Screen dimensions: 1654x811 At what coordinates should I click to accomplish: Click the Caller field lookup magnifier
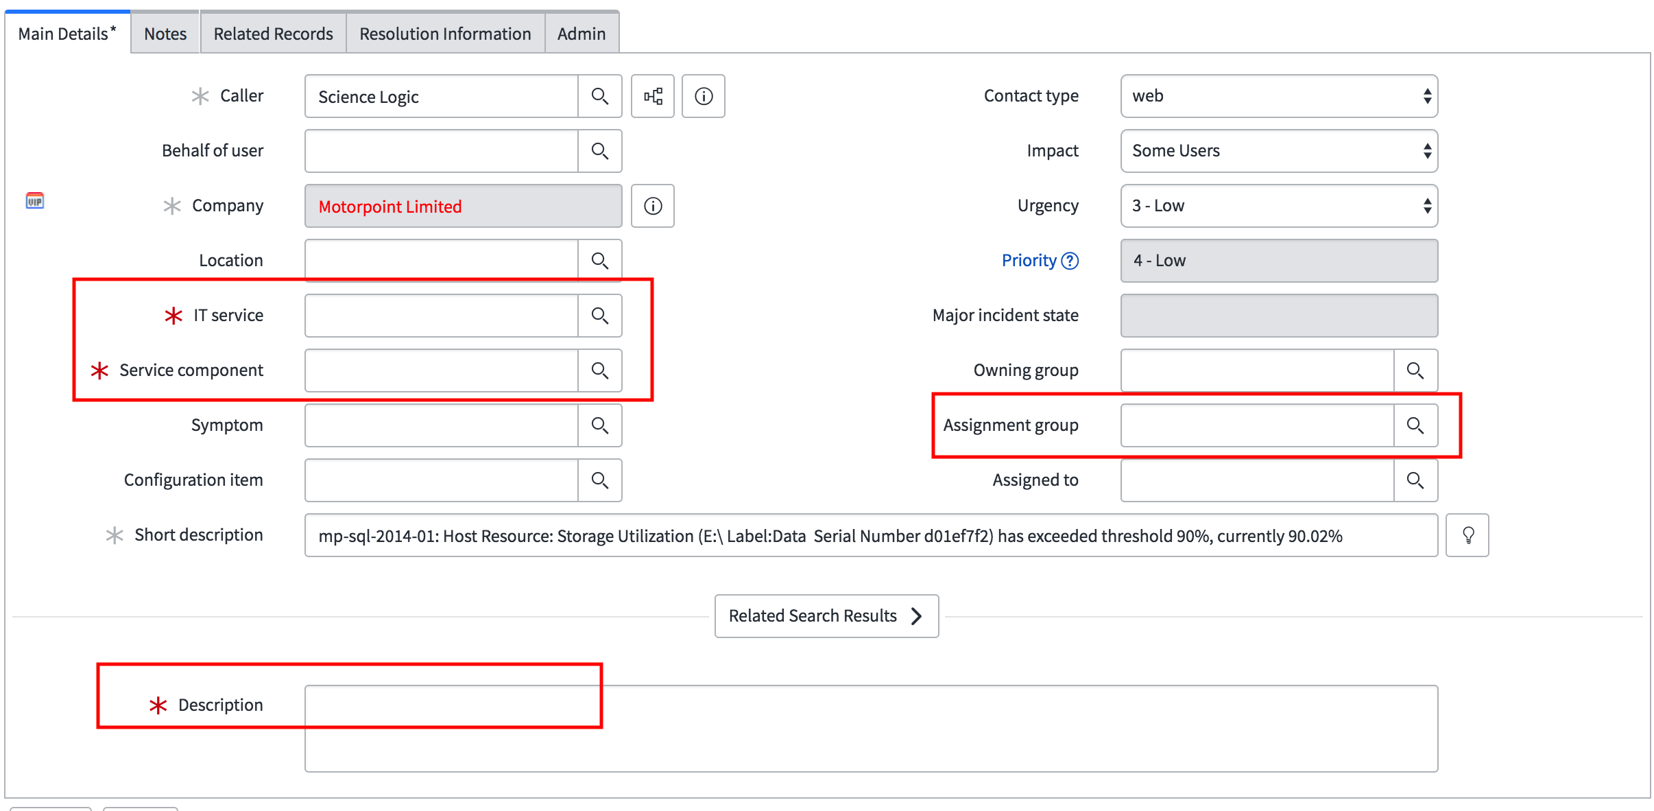pos(600,96)
